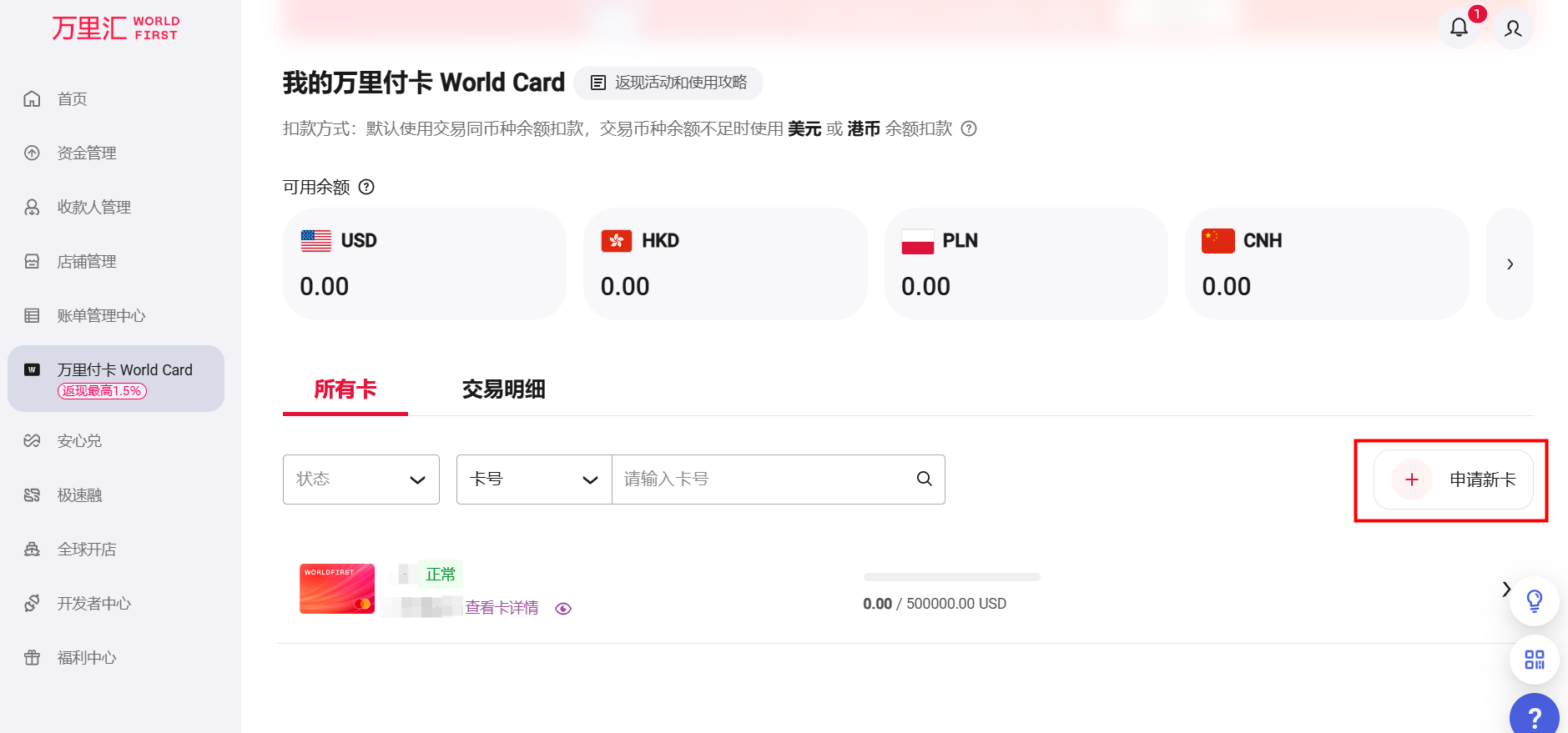Click the home icon beside 首页
The height and width of the screenshot is (733, 1568).
[32, 98]
